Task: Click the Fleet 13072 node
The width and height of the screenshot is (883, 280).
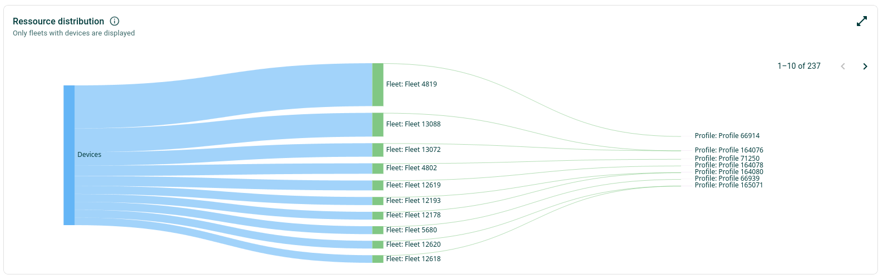Action: pos(378,150)
